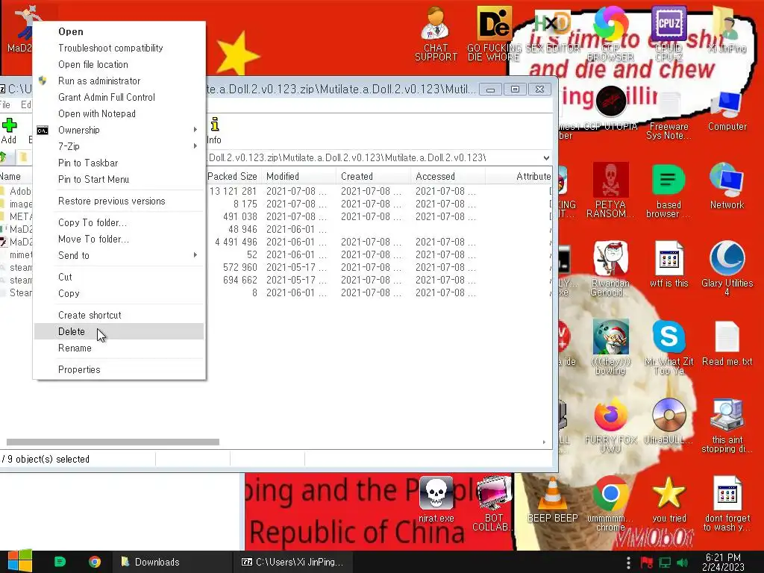This screenshot has height=573, width=764.
Task: Launch the Skype Mr What Zit icon
Action: pos(669,347)
